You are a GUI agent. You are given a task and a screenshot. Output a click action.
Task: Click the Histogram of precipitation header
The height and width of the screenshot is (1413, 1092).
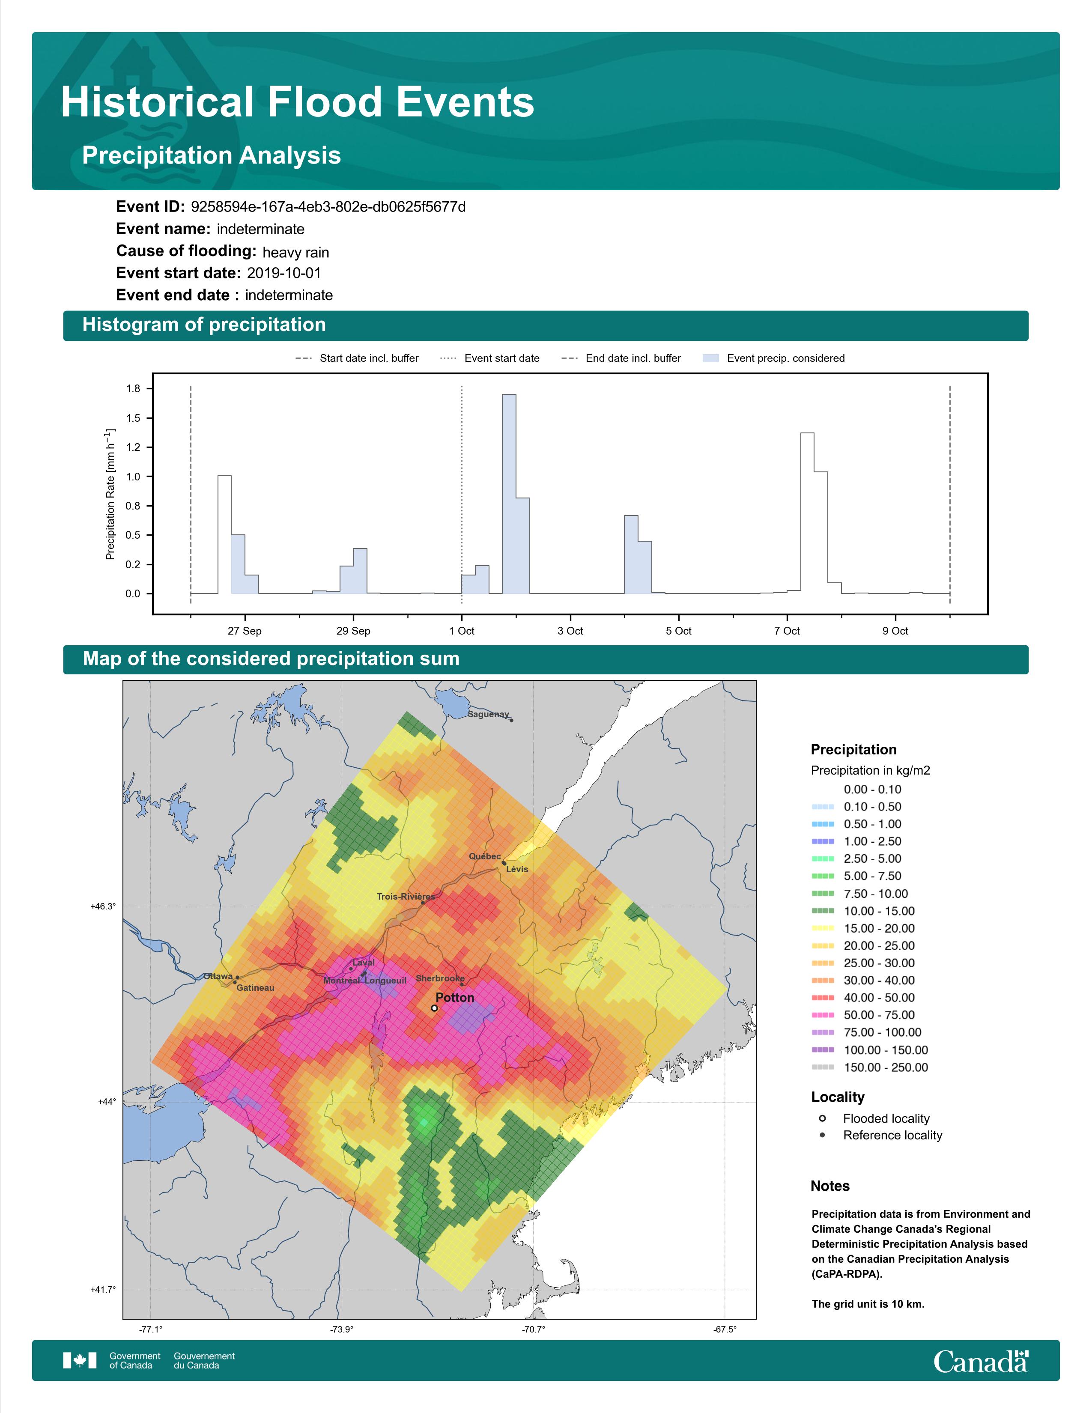point(204,324)
